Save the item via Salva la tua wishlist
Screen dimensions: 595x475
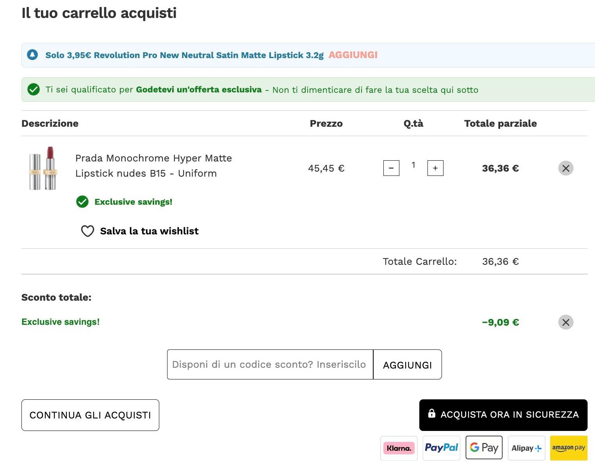point(149,231)
